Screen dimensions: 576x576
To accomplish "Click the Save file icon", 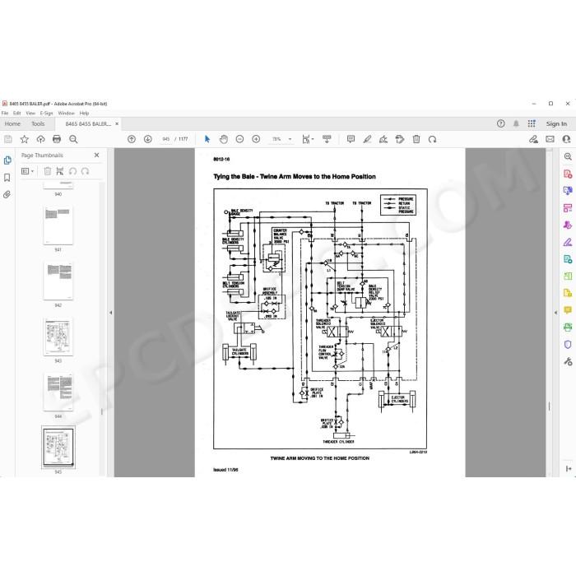I will [8, 139].
